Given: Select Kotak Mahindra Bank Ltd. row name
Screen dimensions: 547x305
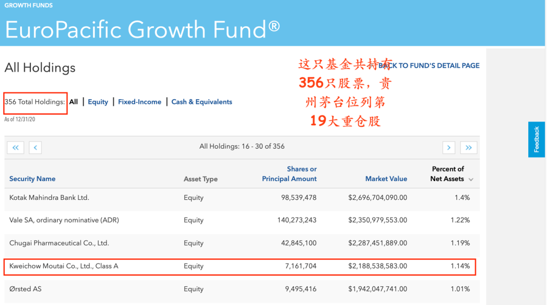Looking at the screenshot, I should coord(49,198).
